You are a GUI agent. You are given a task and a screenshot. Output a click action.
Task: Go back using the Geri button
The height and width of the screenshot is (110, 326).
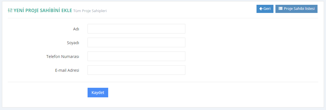[x=265, y=9]
